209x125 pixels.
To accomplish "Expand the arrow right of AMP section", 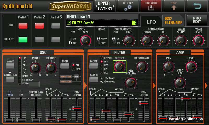I will click(x=206, y=86).
